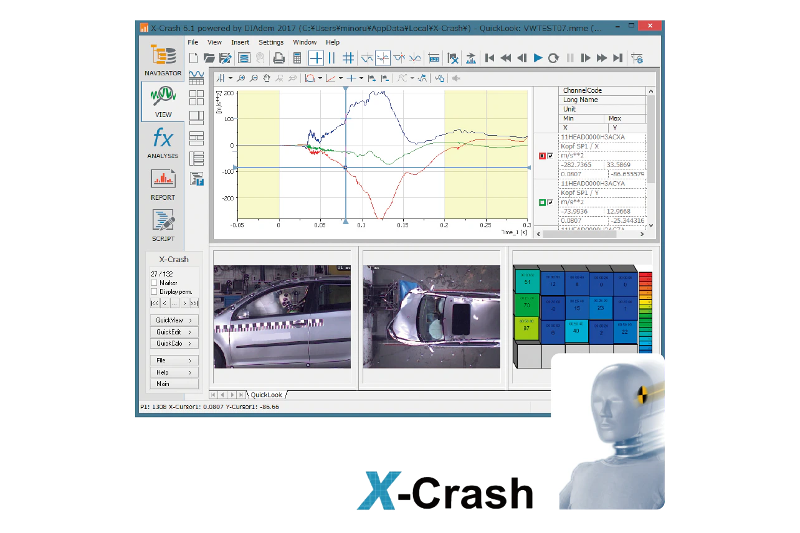The image size is (800, 533).
Task: Toggle the 11HEAD0000H3ACXA channel checkbox
Action: click(x=550, y=156)
